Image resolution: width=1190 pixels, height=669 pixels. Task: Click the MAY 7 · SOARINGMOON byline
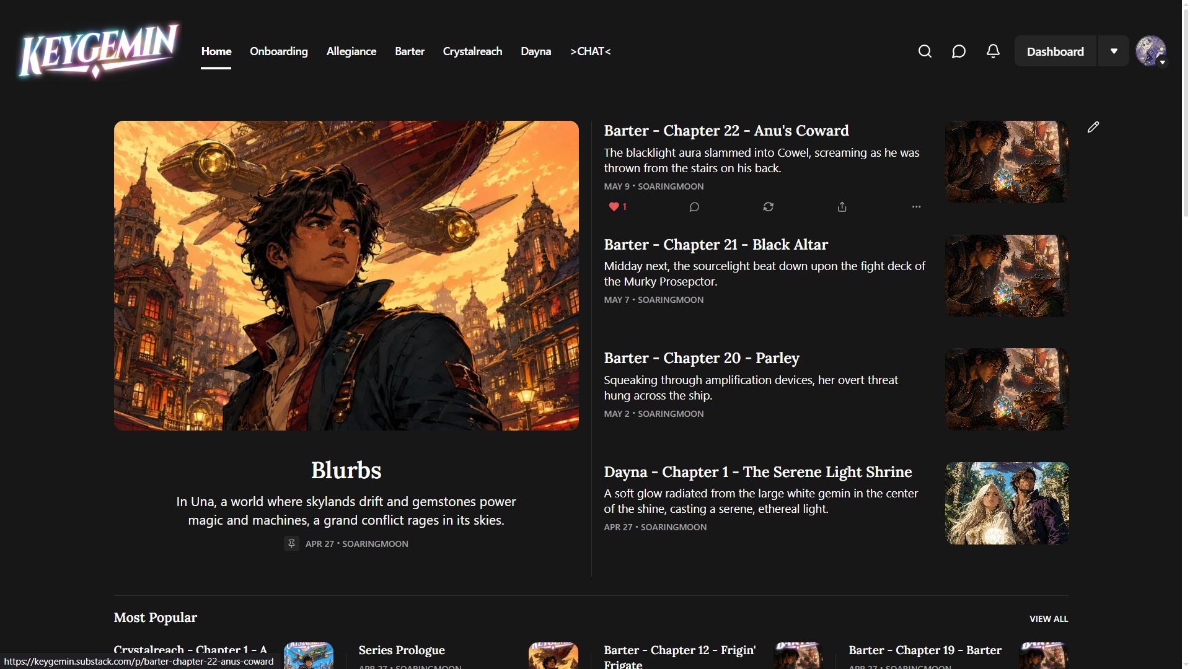pyautogui.click(x=654, y=300)
